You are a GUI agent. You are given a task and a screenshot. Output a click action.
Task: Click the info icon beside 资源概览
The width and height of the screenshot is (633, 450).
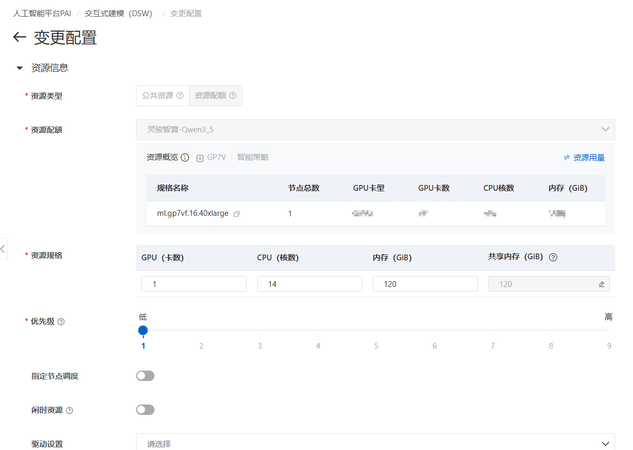(x=185, y=158)
